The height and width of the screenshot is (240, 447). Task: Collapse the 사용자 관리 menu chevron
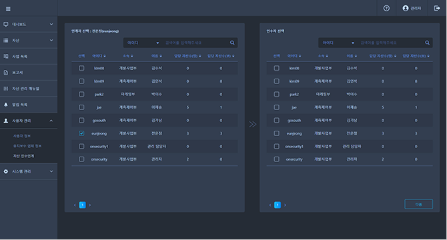51,121
